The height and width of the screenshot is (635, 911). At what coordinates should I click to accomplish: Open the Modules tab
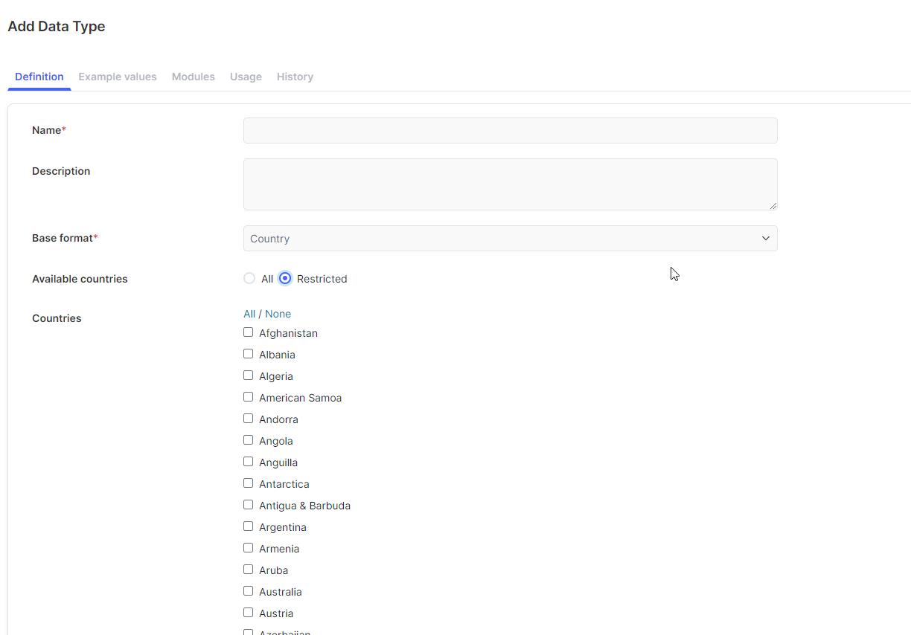tap(194, 77)
